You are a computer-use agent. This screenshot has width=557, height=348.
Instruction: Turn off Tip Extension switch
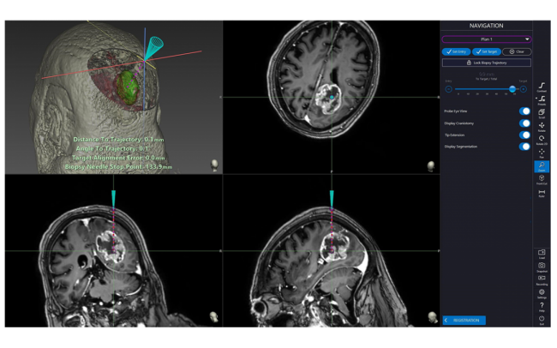click(x=524, y=135)
